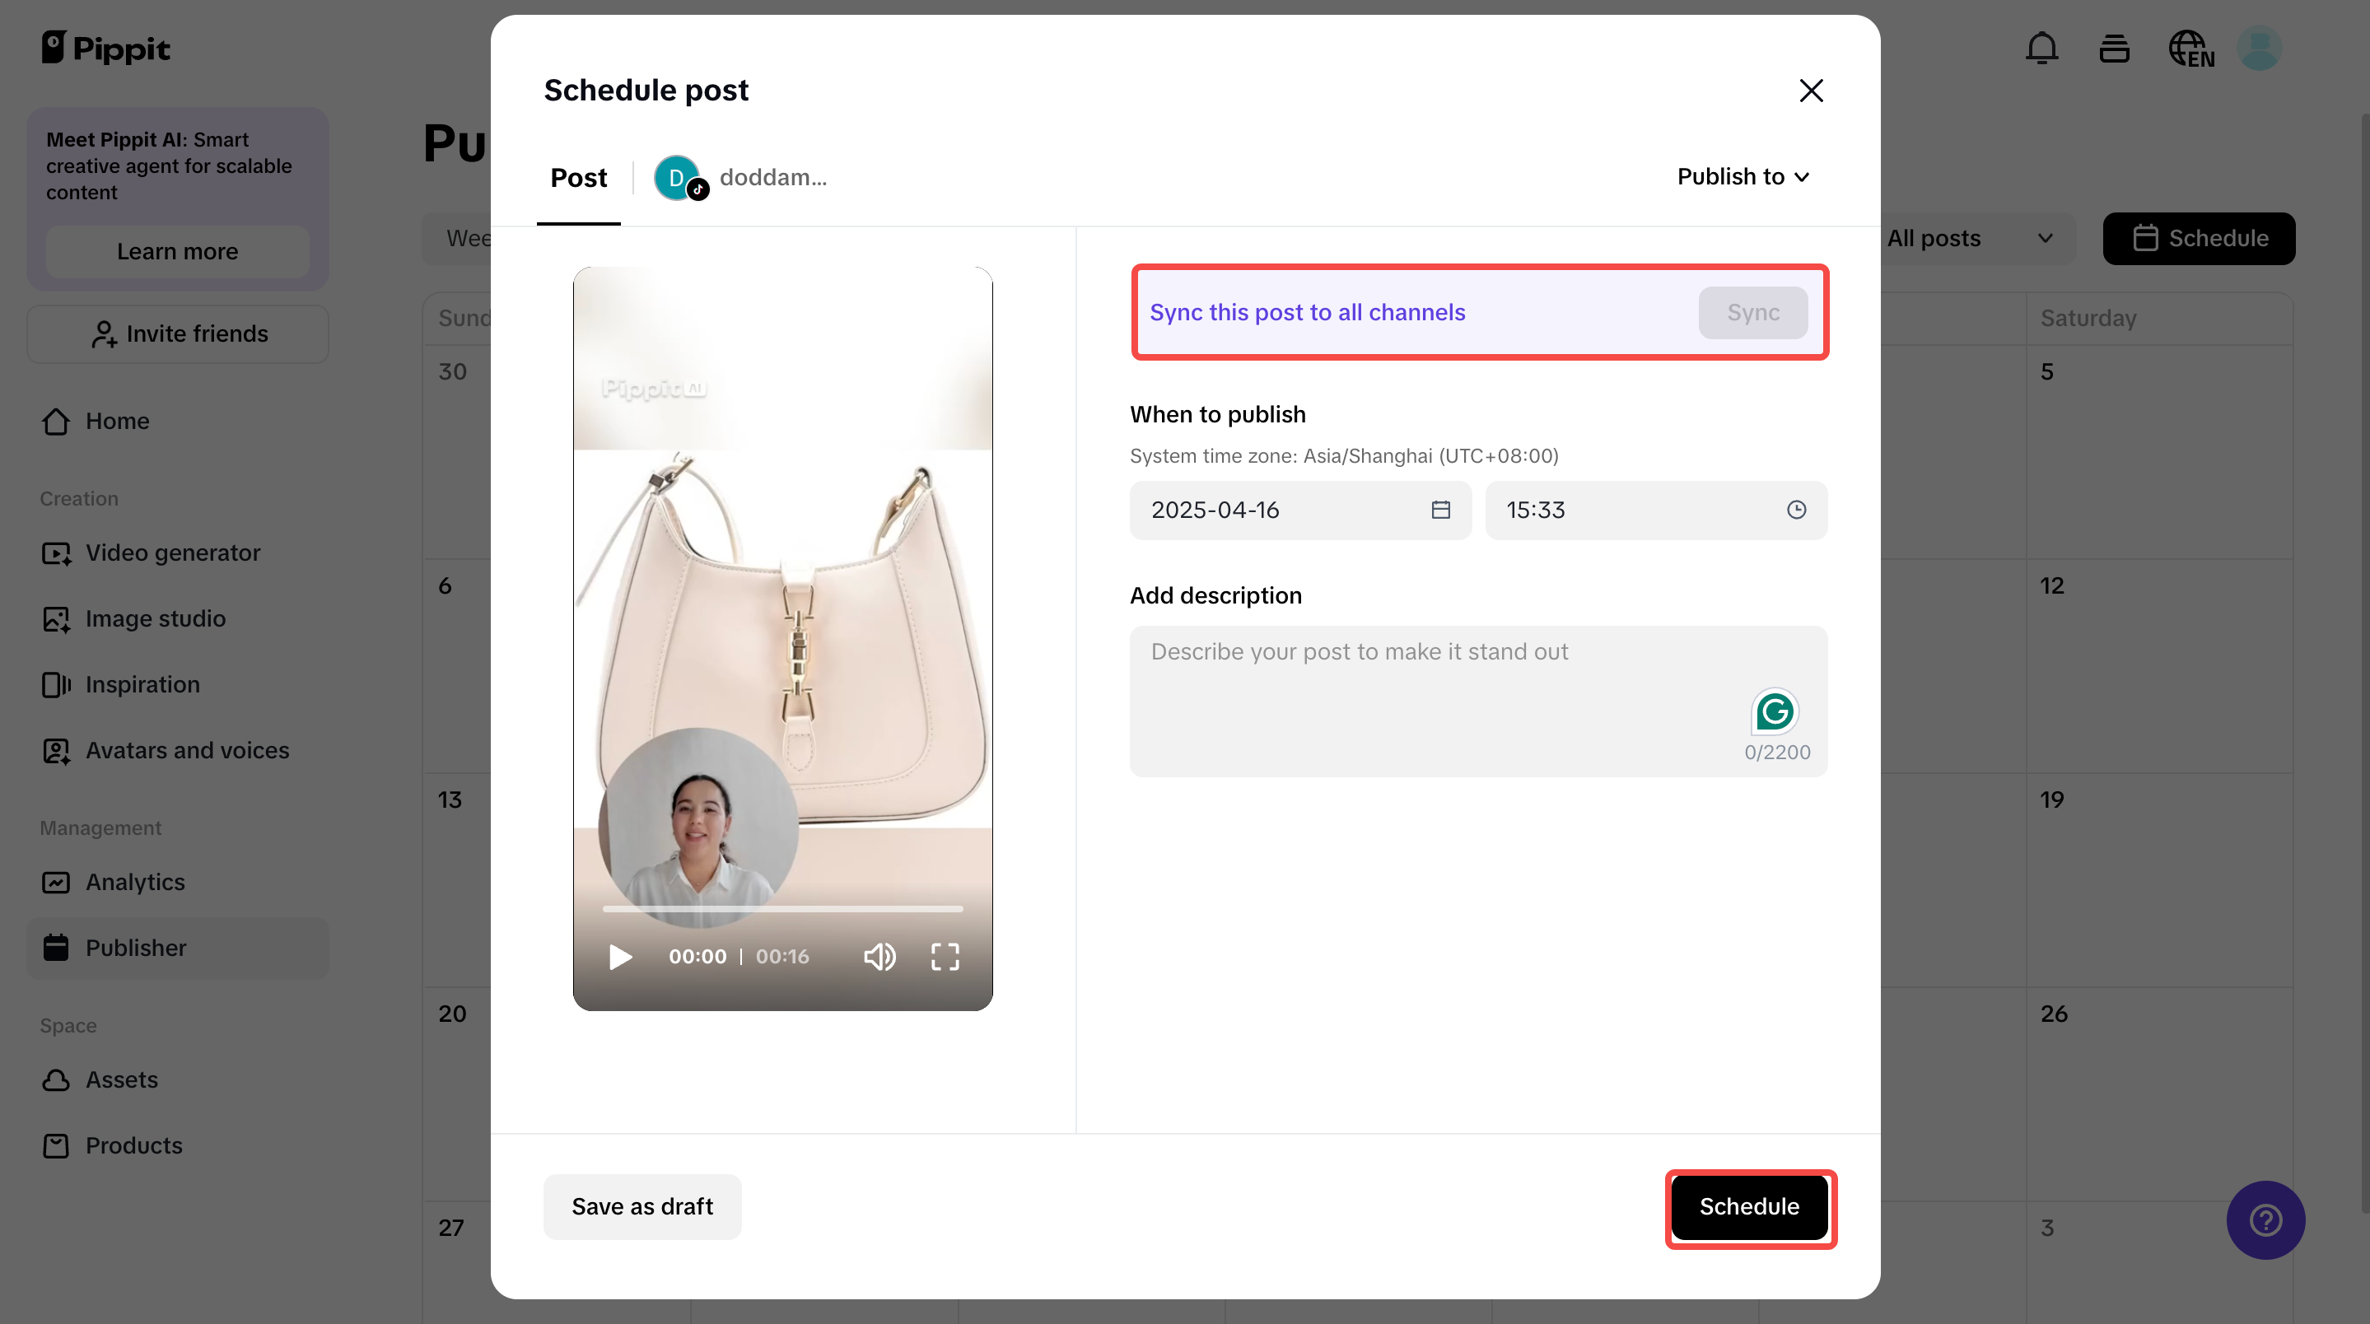This screenshot has height=1324, width=2370.
Task: Open the Publish to dropdown
Action: coord(1743,175)
